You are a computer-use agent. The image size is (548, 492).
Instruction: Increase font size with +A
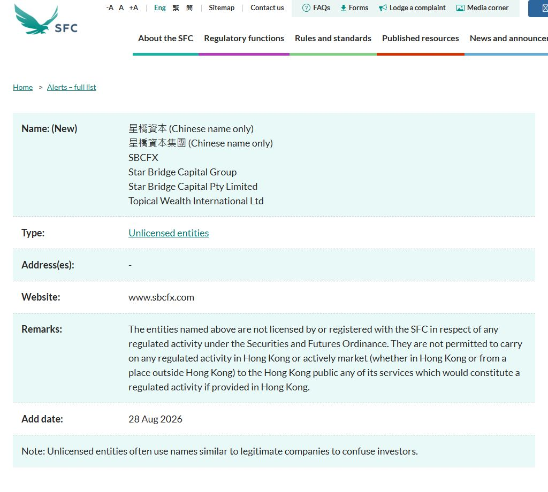(133, 7)
